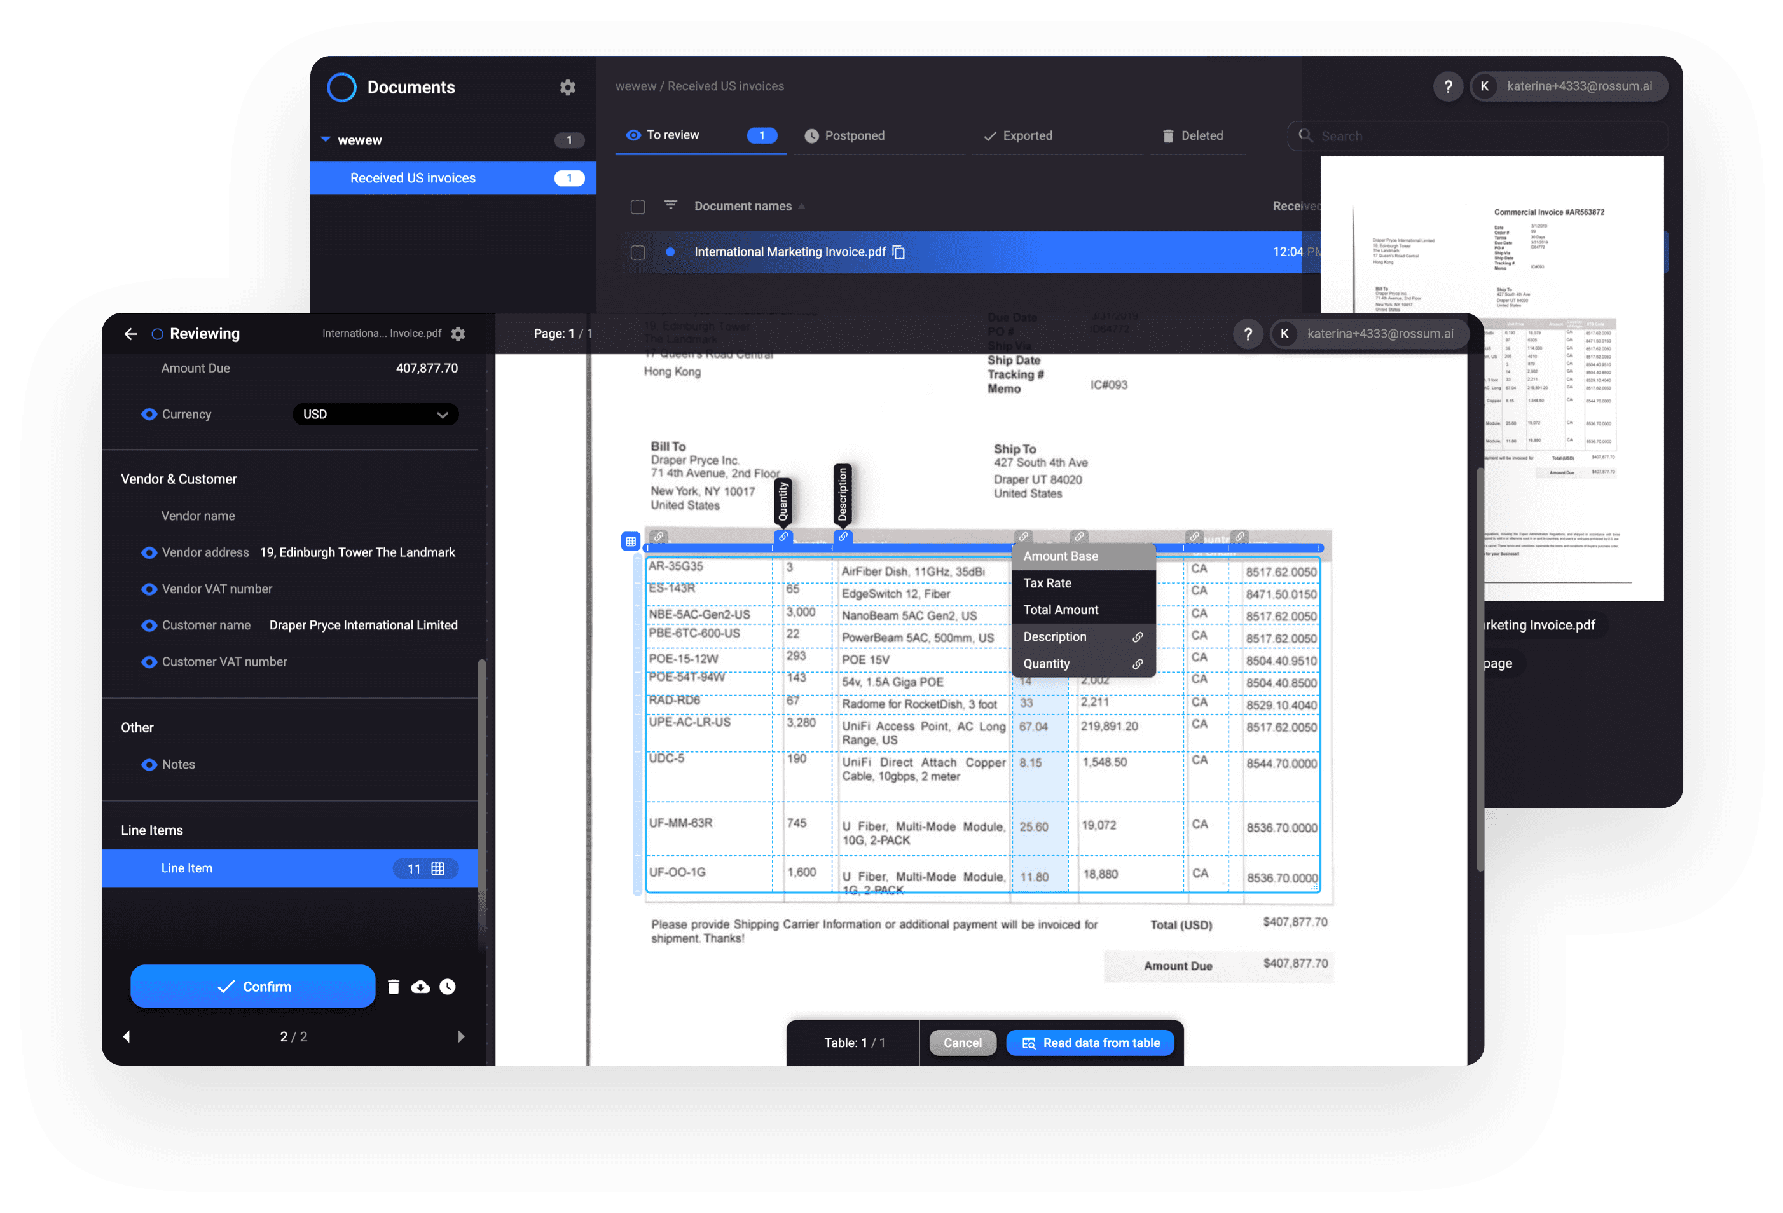Screen dimensions: 1783x1213
Task: Open Received US invoices queue in sidebar
Action: [x=453, y=178]
